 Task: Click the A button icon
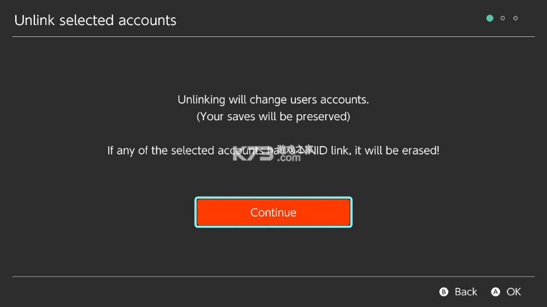495,292
